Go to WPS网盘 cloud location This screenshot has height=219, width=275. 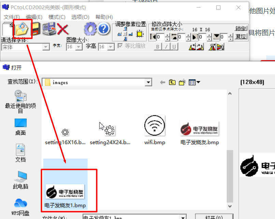click(x=20, y=207)
